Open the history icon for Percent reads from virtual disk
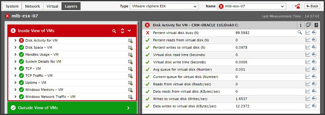The image size is (325, 115). tap(314, 40)
